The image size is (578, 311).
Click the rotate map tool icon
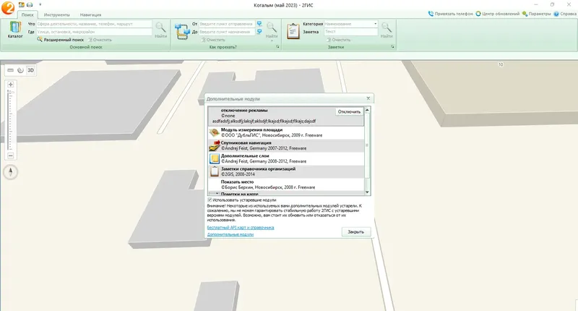point(21,70)
